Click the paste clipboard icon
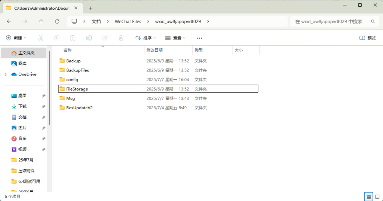 (x=73, y=38)
